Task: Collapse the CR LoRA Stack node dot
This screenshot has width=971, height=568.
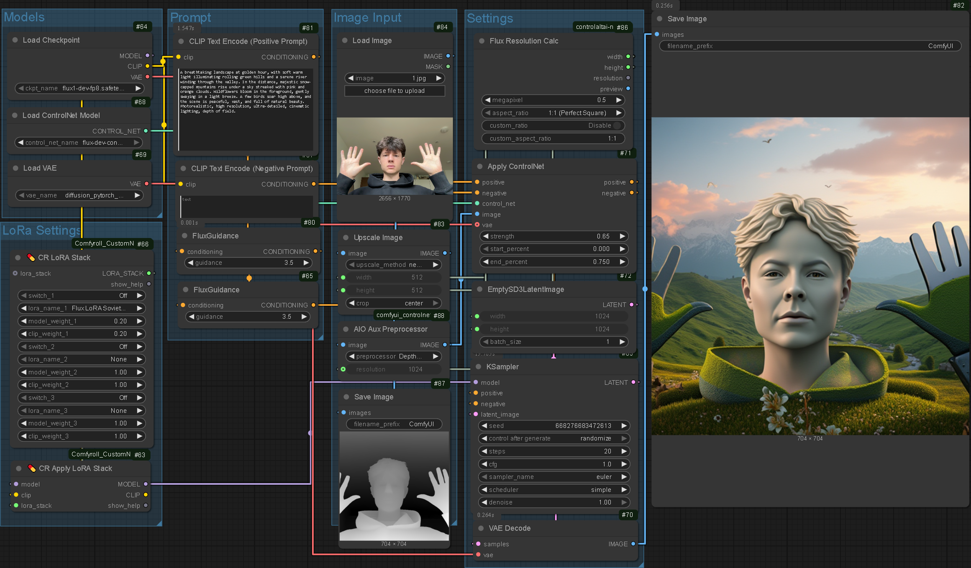Action: (18, 258)
